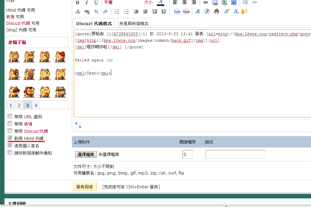Viewport: 311px width, 207px height.
Task: Apply superscript formatting
Action: [x=226, y=11]
